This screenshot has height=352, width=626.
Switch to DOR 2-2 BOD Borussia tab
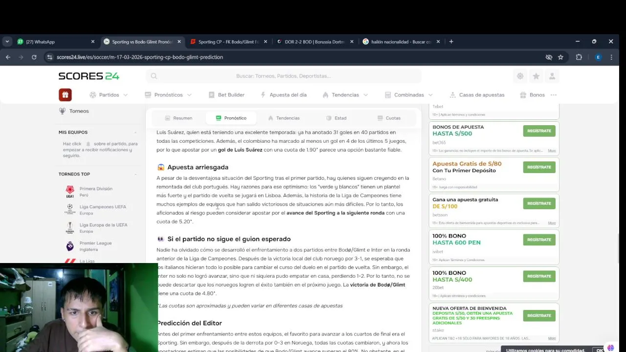pyautogui.click(x=314, y=42)
